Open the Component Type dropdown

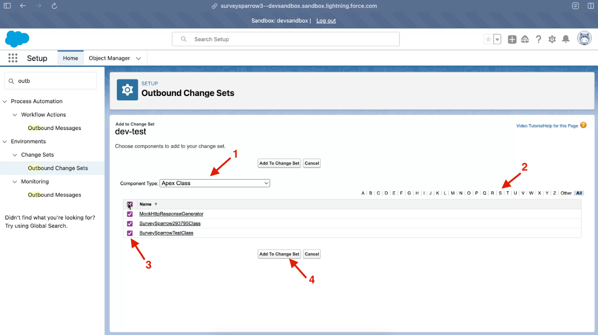pos(215,183)
